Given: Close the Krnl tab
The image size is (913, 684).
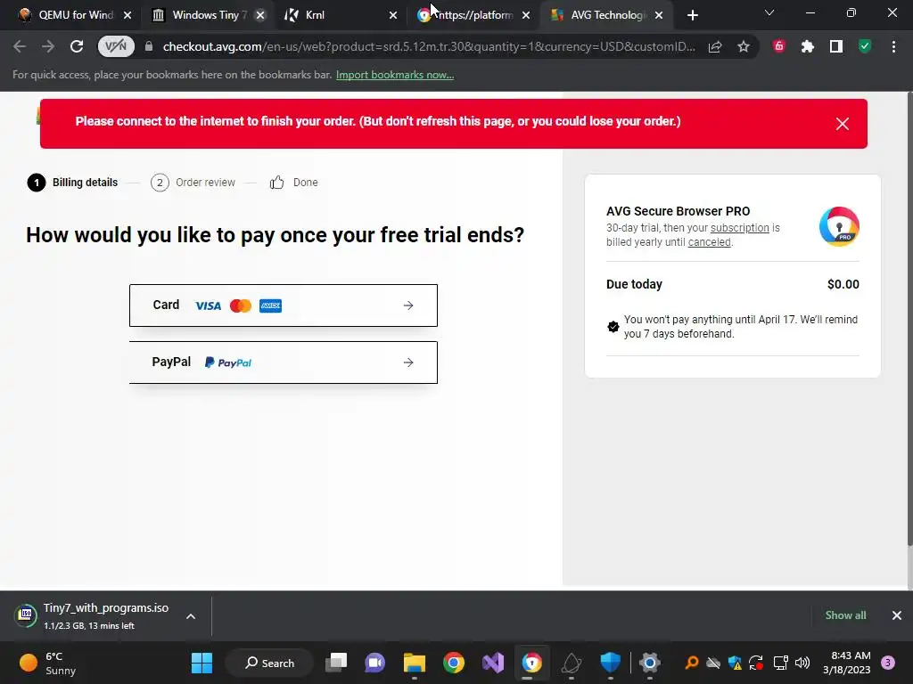Looking at the screenshot, I should pos(393,15).
